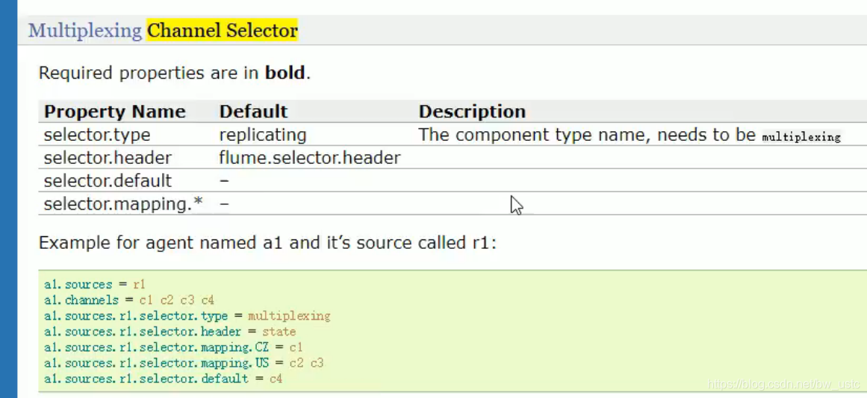Select the 'Example for agent named a1' sentence
The width and height of the screenshot is (867, 398).
267,243
